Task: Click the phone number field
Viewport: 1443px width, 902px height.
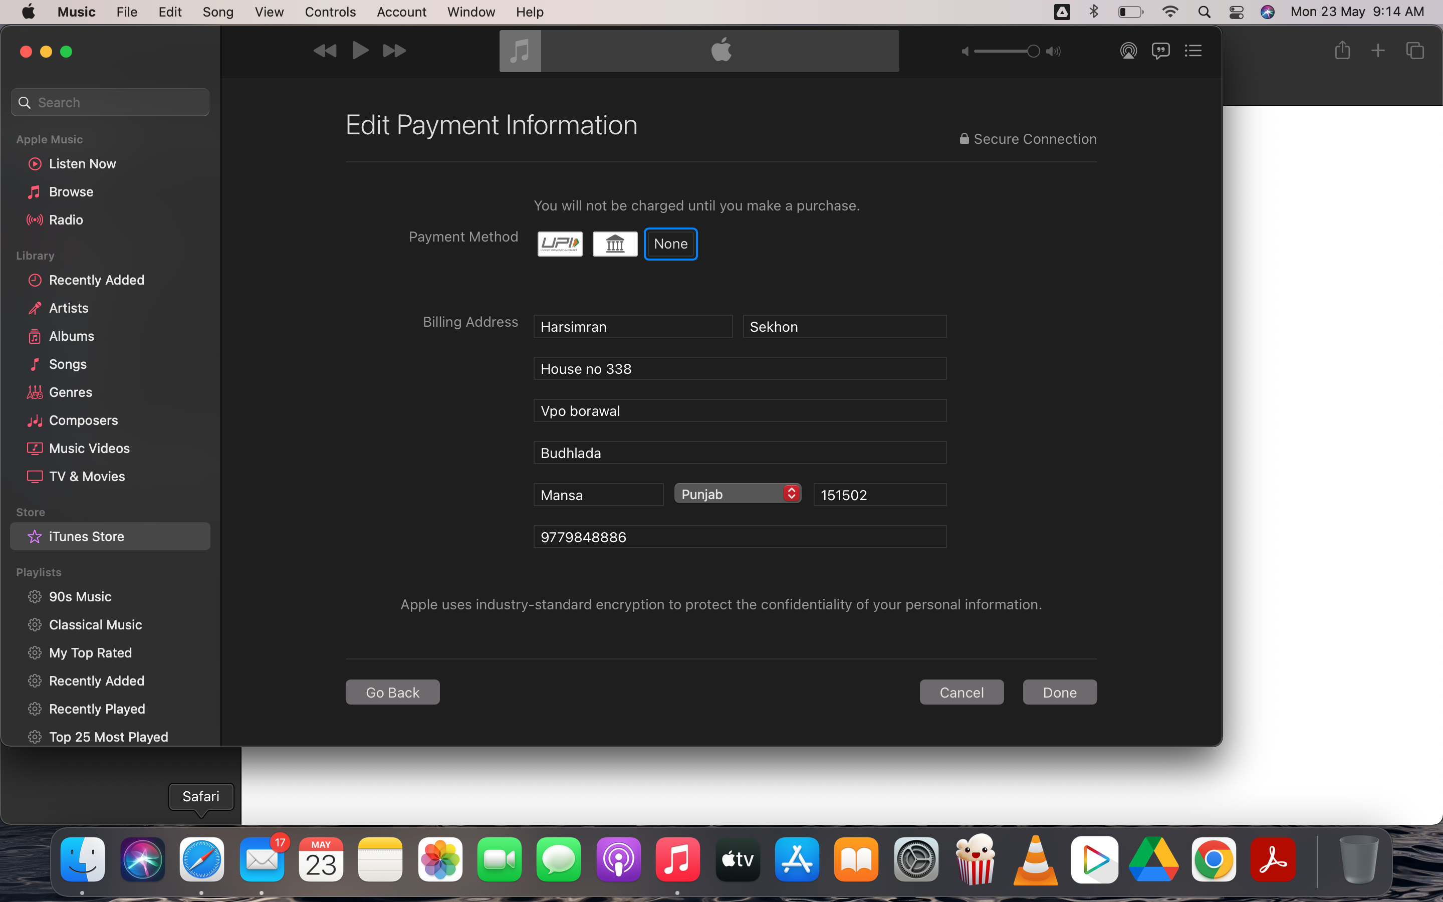Action: 740,537
